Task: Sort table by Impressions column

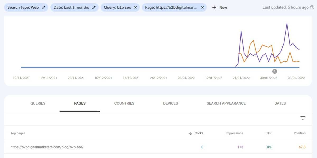Action: [234, 133]
